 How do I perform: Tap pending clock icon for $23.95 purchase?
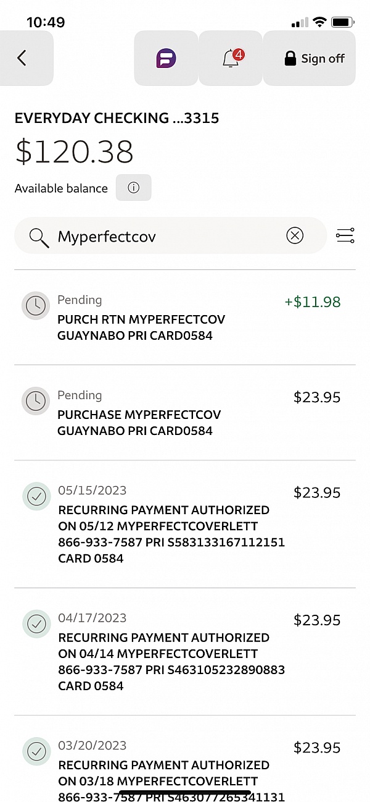click(36, 401)
